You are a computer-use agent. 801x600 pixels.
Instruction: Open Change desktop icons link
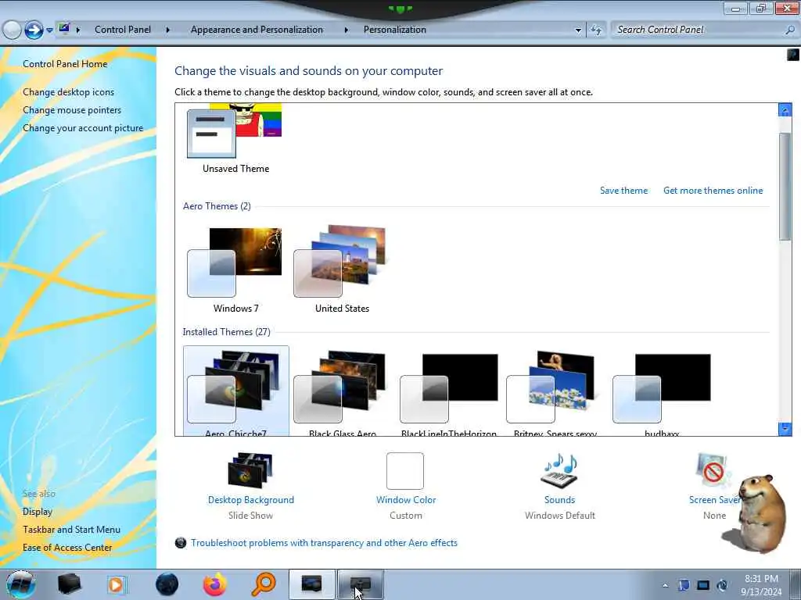69,92
